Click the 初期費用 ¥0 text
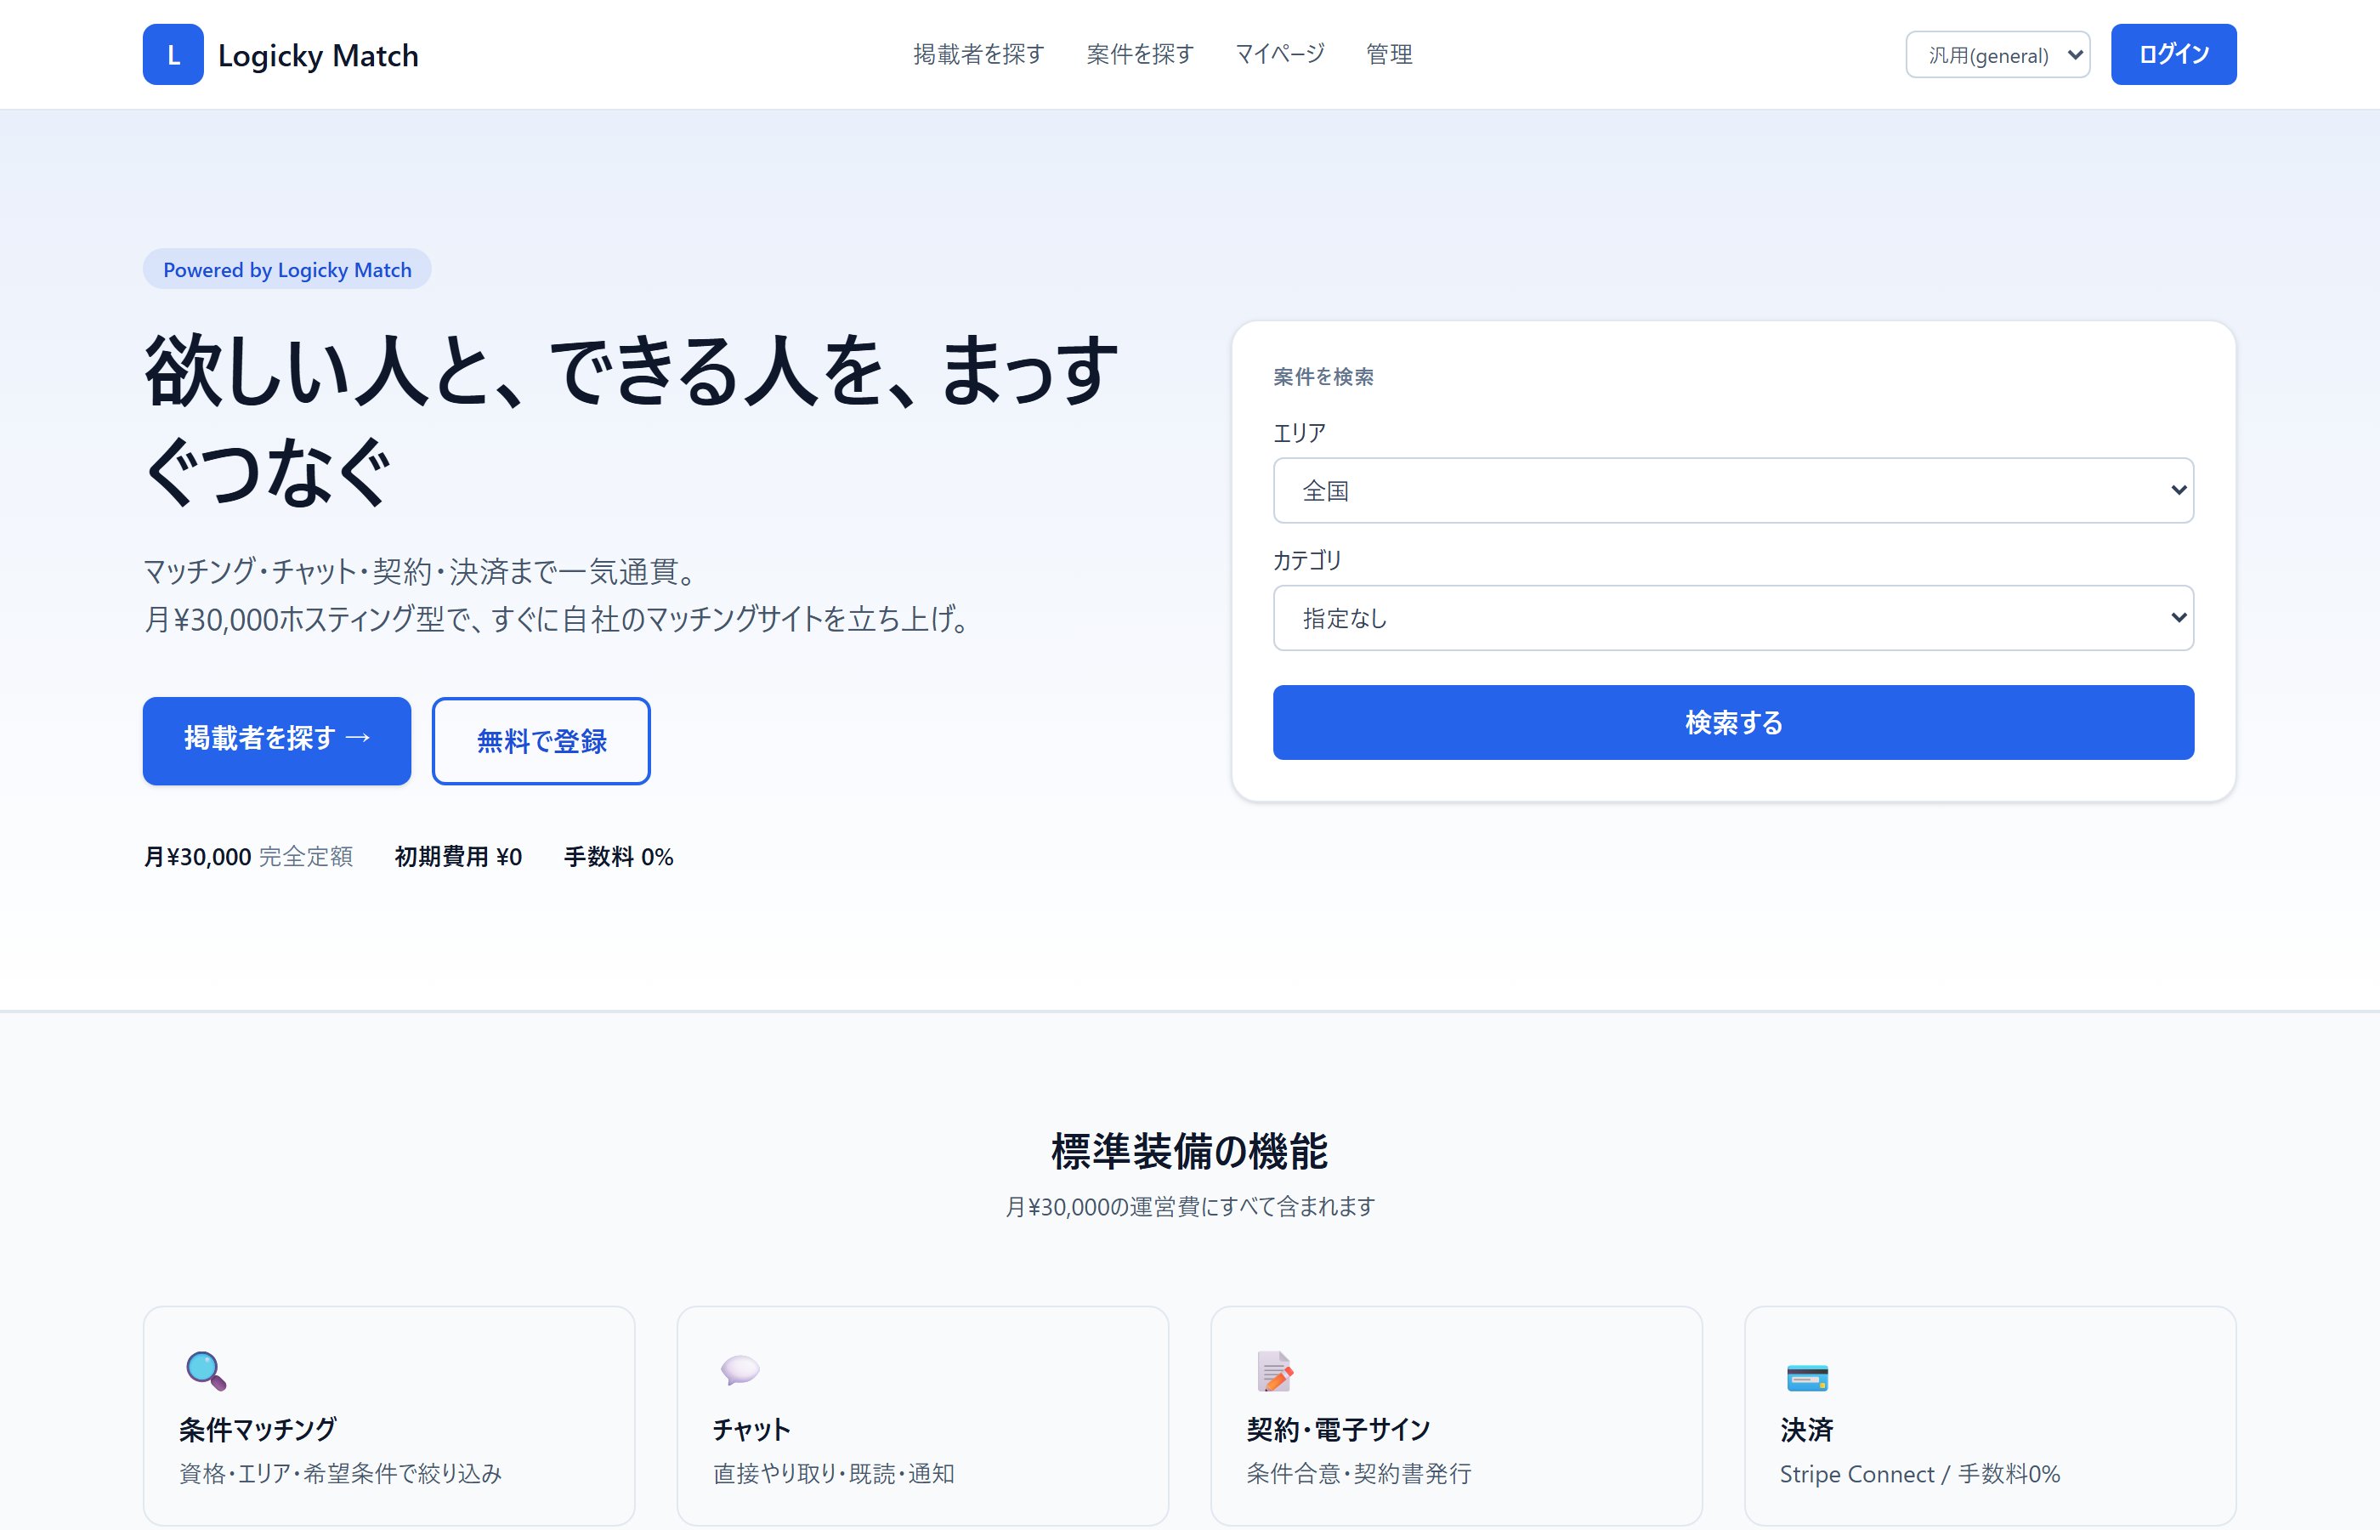The image size is (2380, 1530). pos(458,857)
